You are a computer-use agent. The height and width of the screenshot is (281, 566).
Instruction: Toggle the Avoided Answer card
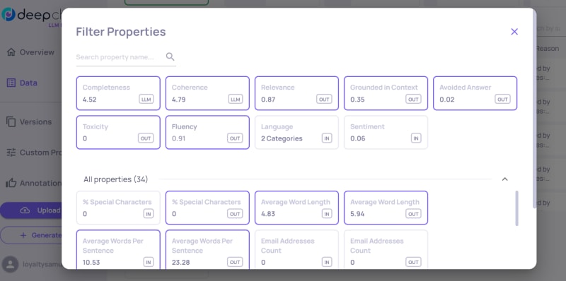pyautogui.click(x=475, y=93)
